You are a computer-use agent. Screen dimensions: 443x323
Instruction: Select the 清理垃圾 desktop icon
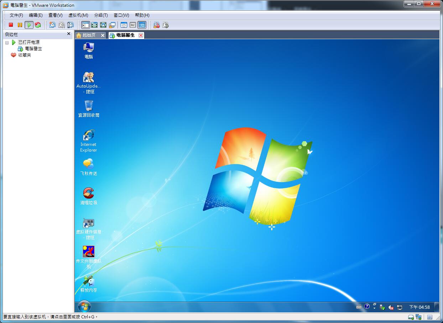89,196
